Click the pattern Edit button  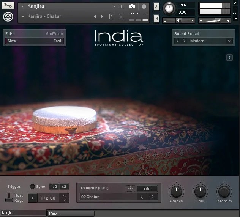pyautogui.click(x=147, y=189)
